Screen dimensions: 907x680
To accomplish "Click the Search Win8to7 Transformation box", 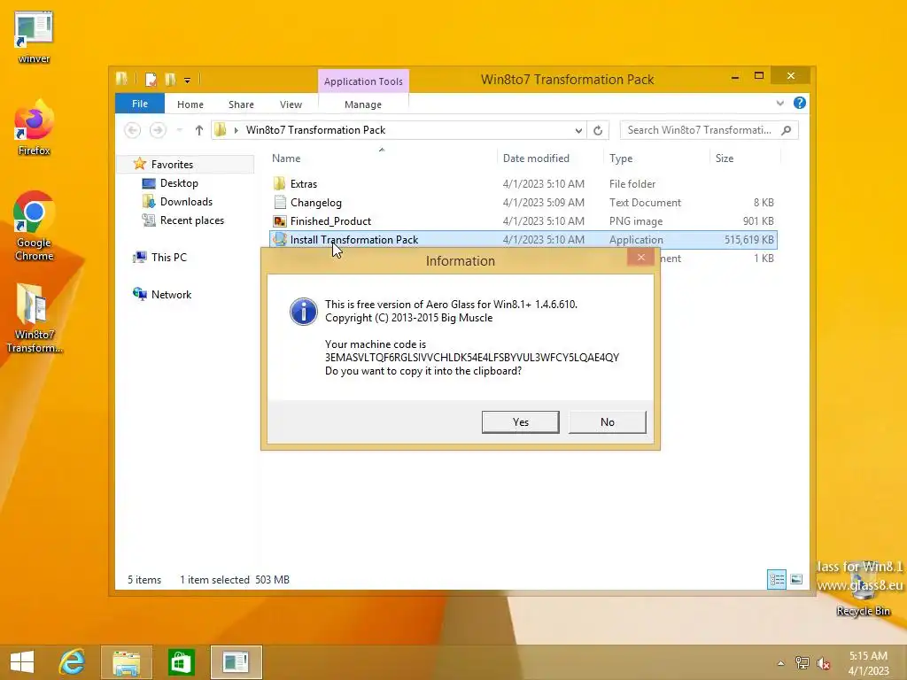I will [700, 130].
